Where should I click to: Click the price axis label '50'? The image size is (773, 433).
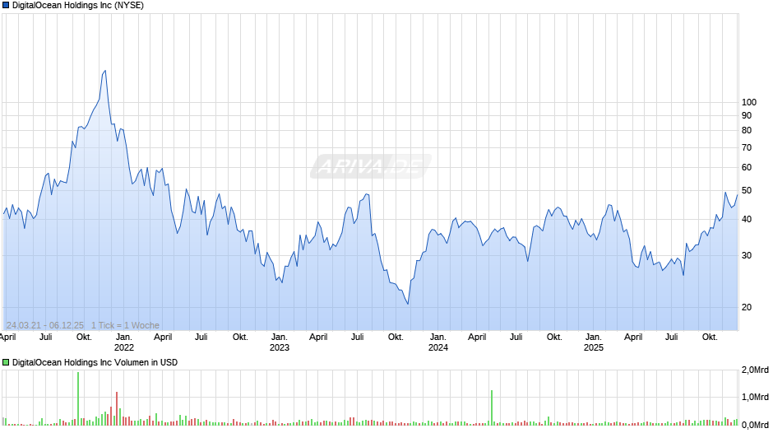point(747,191)
